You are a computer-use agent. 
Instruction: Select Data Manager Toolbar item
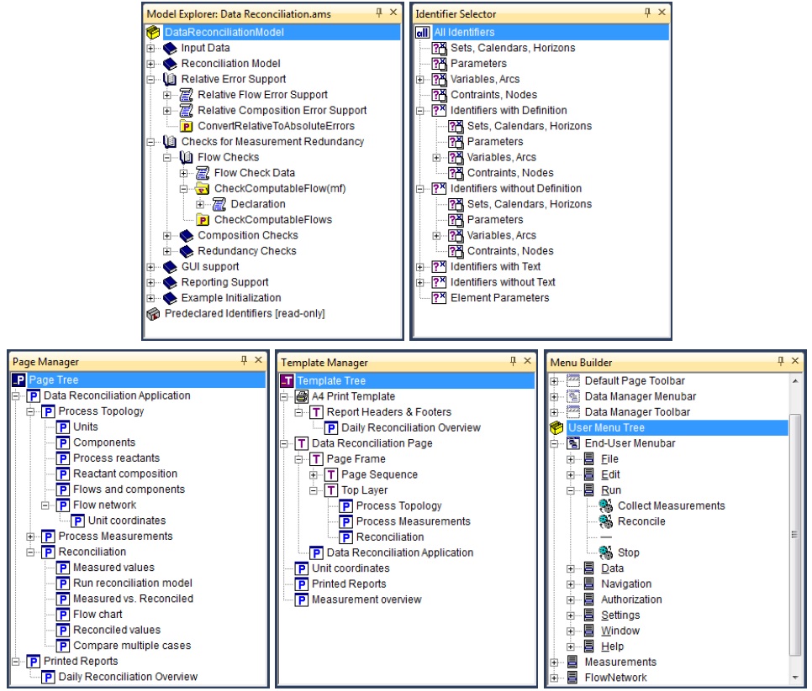637,412
